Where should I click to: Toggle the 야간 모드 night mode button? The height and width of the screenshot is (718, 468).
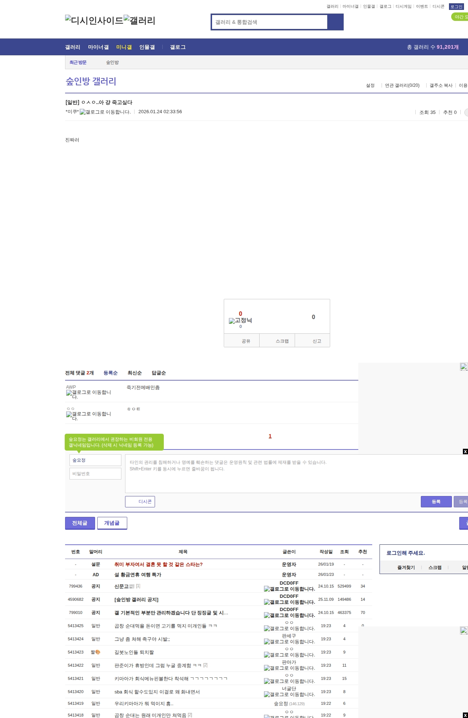point(460,17)
